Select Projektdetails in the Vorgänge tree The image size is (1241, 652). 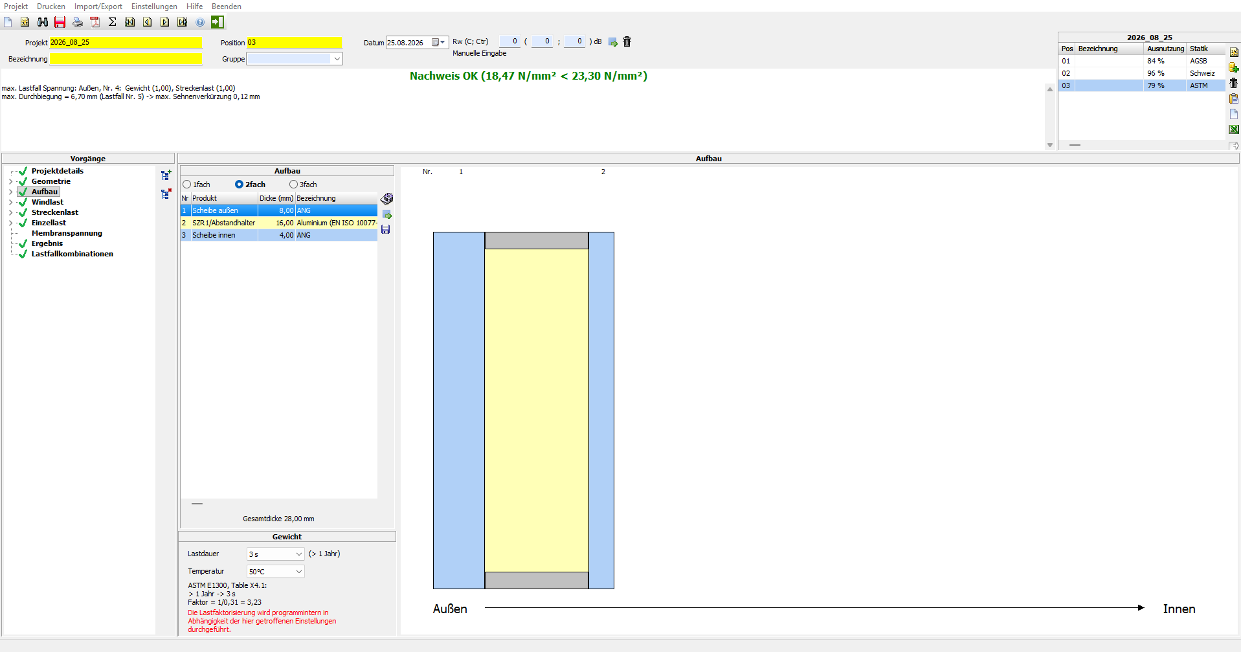[x=58, y=171]
